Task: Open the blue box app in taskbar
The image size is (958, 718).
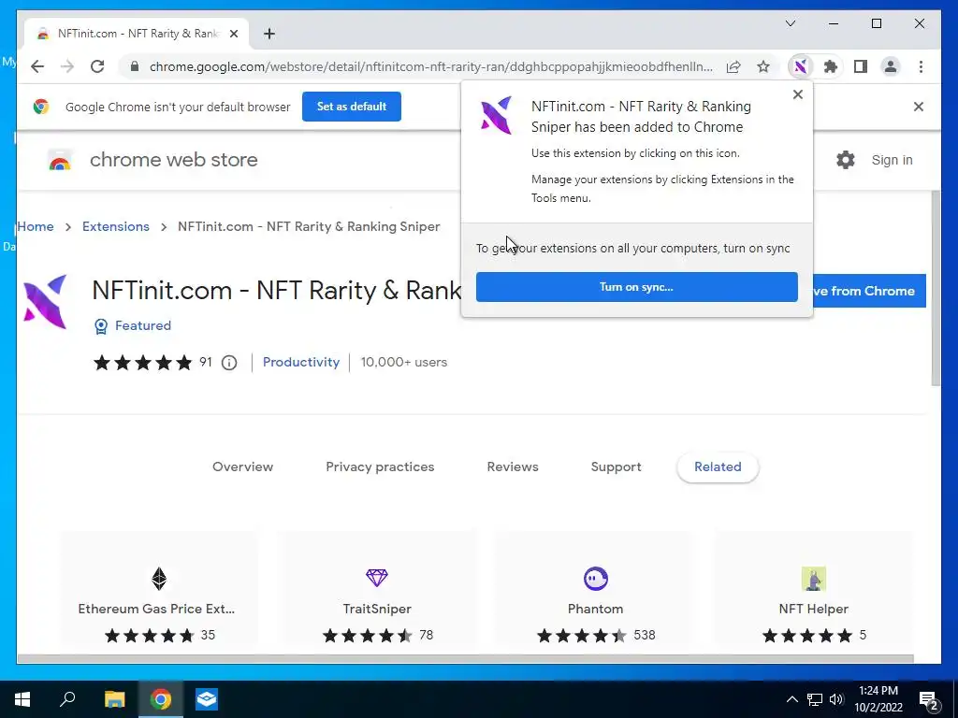Action: [x=207, y=699]
